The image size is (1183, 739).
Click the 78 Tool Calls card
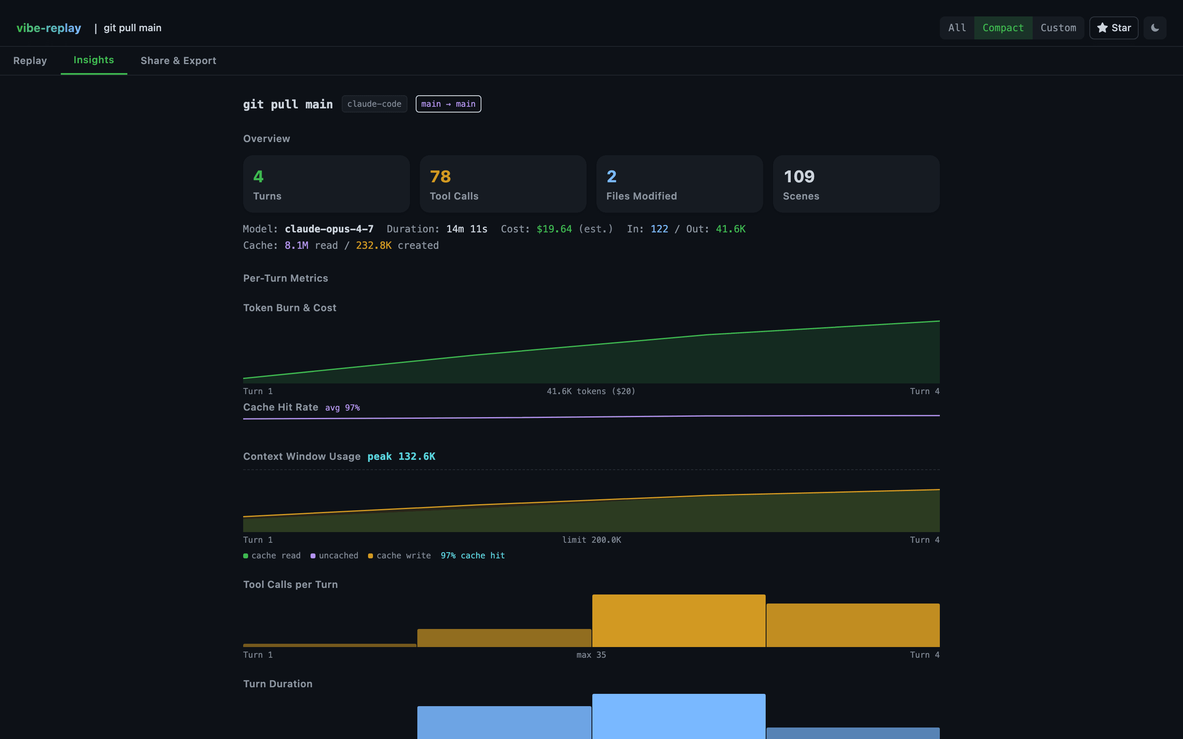[x=503, y=184]
